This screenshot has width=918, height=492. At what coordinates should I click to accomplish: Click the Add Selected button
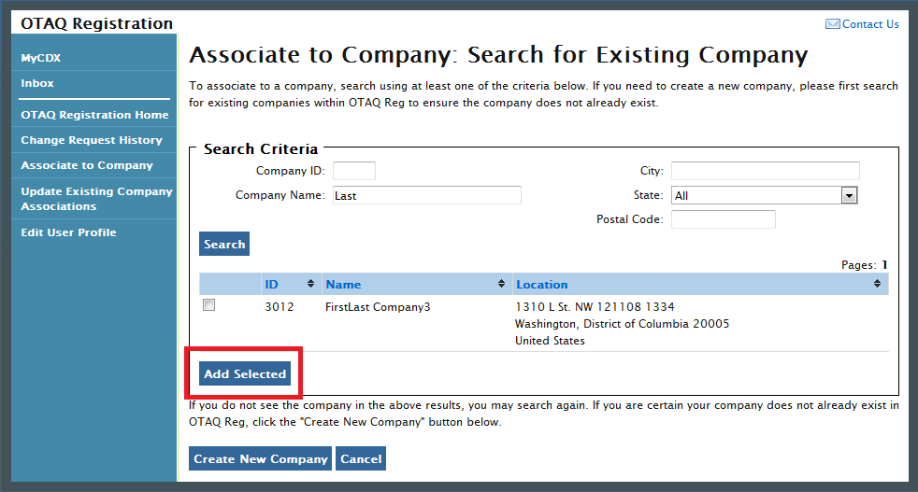click(x=245, y=373)
